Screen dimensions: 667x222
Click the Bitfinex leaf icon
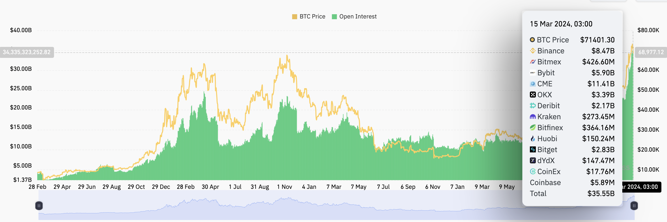click(x=533, y=128)
